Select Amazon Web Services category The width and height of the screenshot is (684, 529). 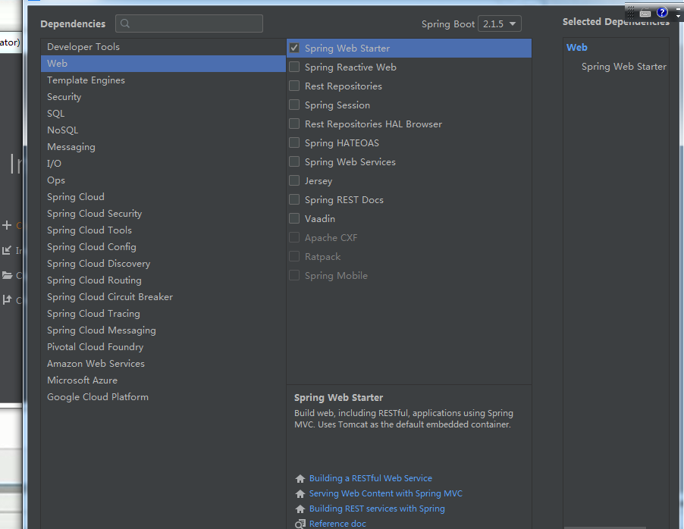coord(163,364)
